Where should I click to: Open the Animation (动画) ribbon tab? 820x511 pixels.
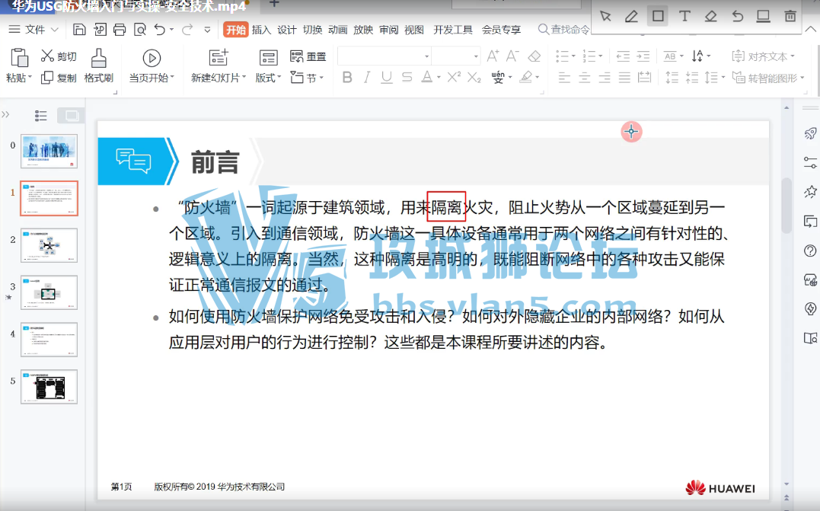point(338,30)
